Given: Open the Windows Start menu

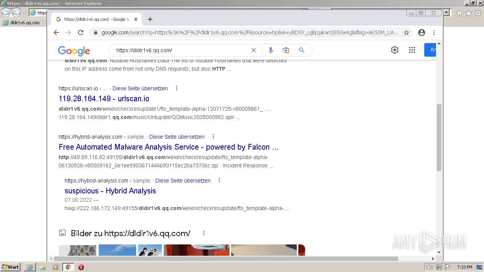Looking at the screenshot, I should tap(10, 267).
